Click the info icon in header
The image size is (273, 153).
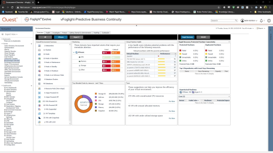269,21
